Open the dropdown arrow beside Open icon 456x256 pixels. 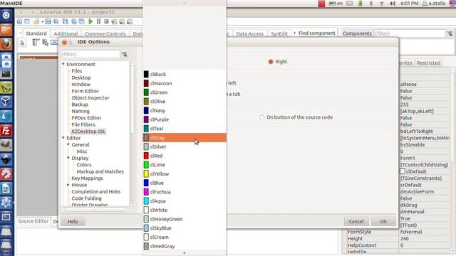point(42,22)
